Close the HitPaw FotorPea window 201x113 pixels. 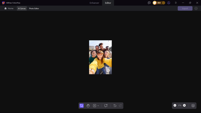197,3
